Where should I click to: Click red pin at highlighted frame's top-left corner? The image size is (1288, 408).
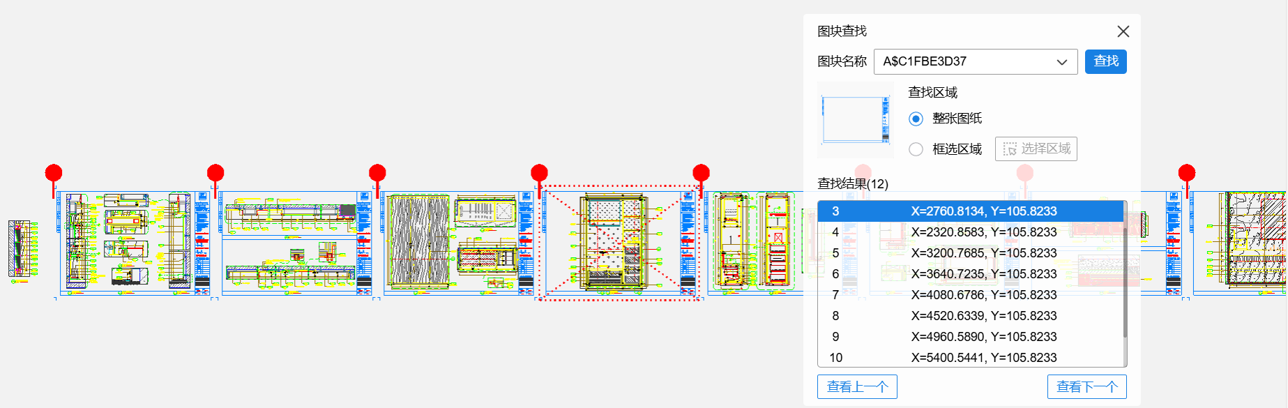pyautogui.click(x=539, y=173)
